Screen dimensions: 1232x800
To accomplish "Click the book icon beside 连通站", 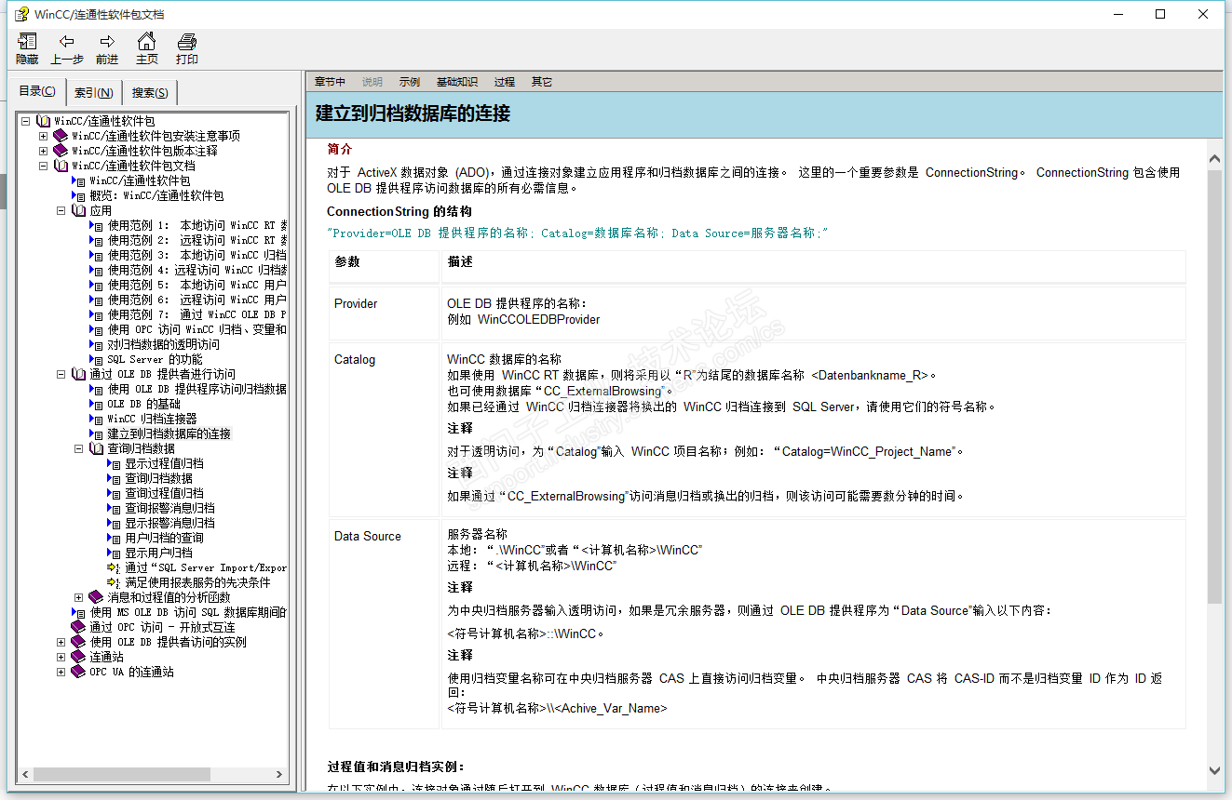I will click(78, 657).
